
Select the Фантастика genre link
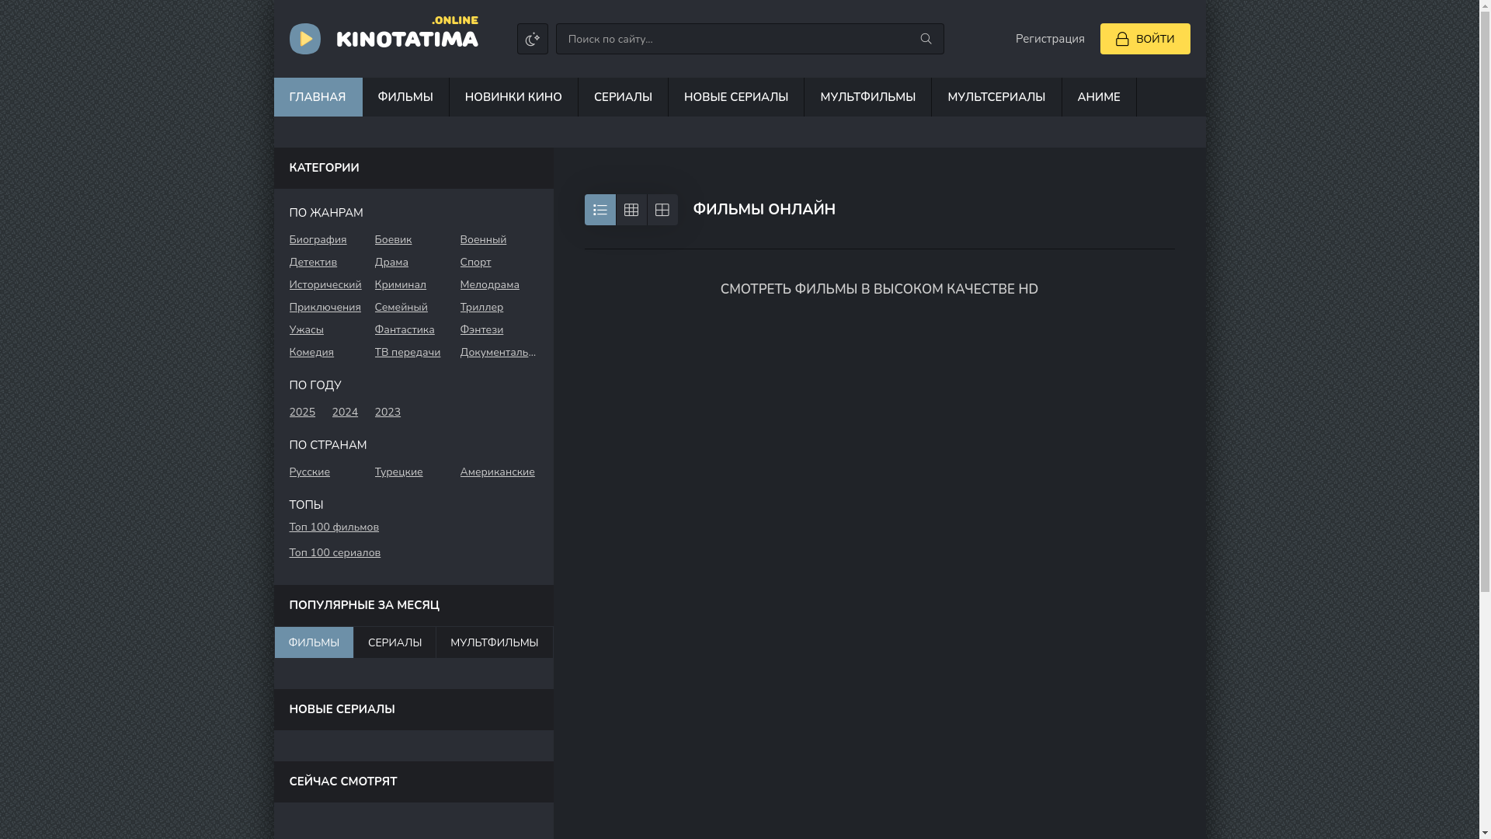(405, 330)
